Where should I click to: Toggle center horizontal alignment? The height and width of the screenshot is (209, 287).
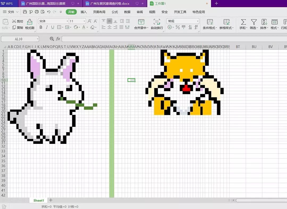[x=109, y=27]
